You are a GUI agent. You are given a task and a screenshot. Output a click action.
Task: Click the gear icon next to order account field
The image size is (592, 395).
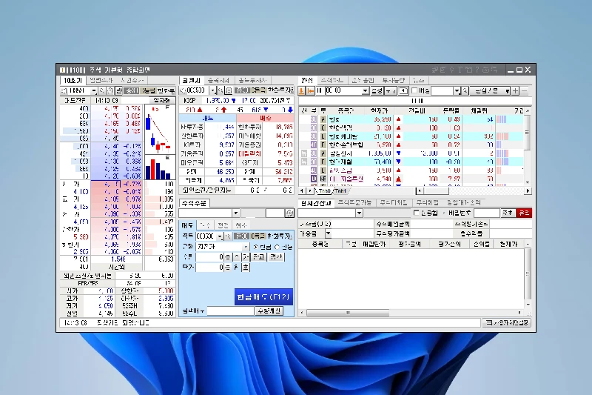pyautogui.click(x=289, y=213)
